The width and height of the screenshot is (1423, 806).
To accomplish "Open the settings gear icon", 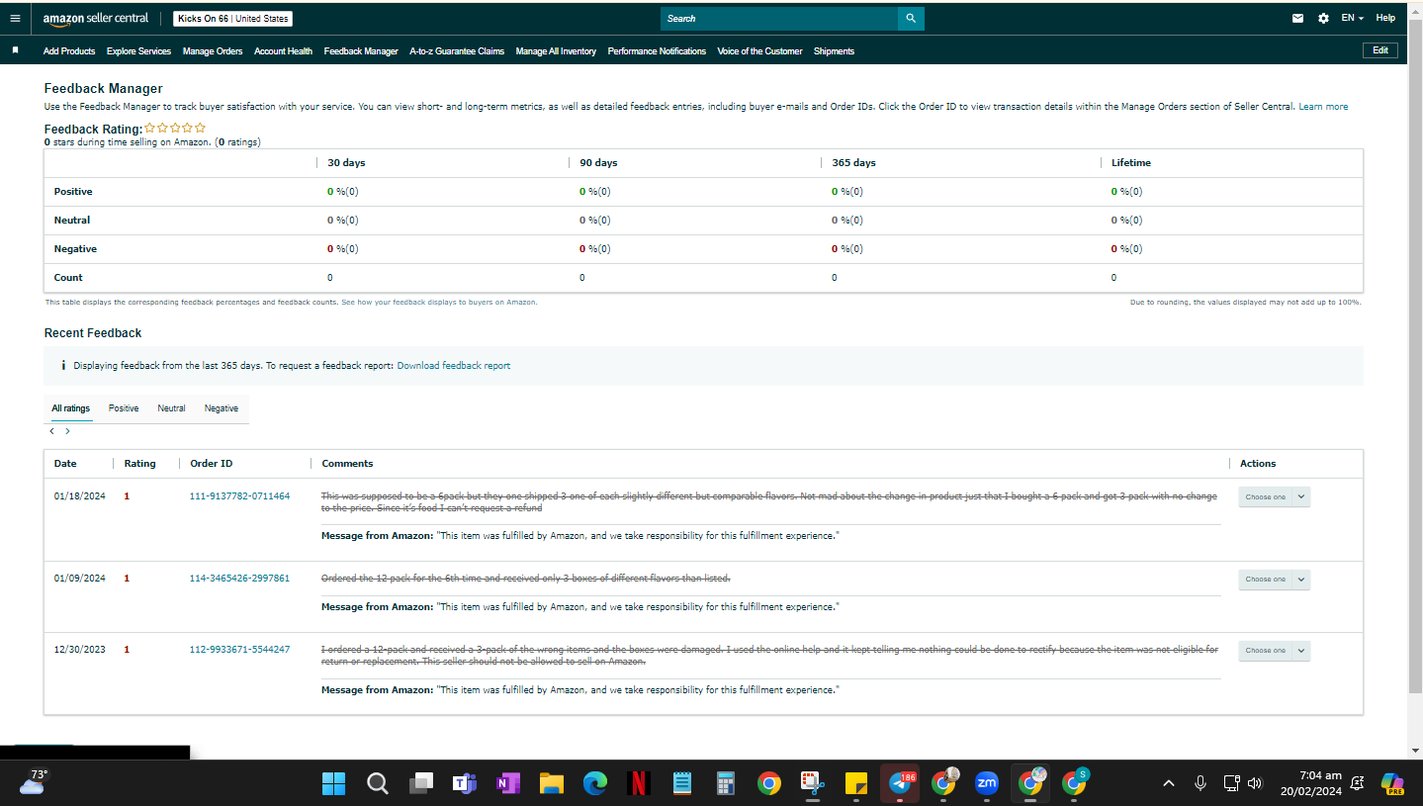I will 1324,18.
